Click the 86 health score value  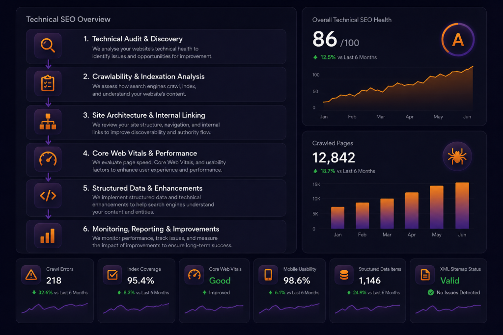(325, 39)
